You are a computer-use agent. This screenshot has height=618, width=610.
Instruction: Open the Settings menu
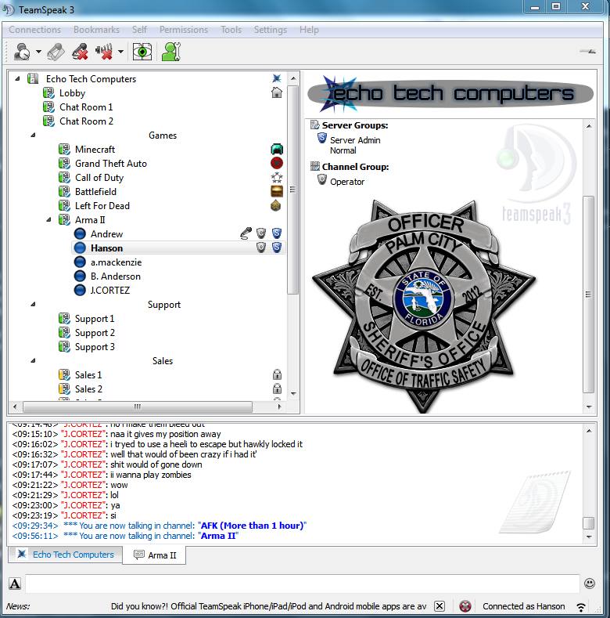click(271, 30)
